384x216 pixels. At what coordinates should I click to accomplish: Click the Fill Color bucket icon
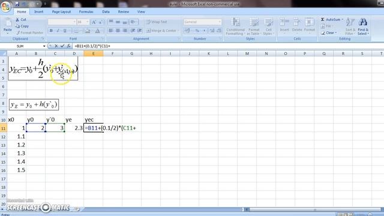pos(88,31)
